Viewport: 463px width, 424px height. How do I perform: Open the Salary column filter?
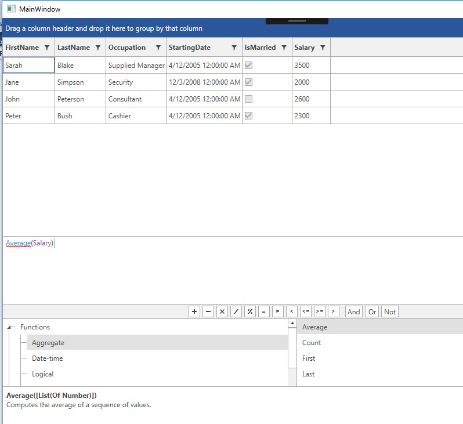click(x=323, y=48)
